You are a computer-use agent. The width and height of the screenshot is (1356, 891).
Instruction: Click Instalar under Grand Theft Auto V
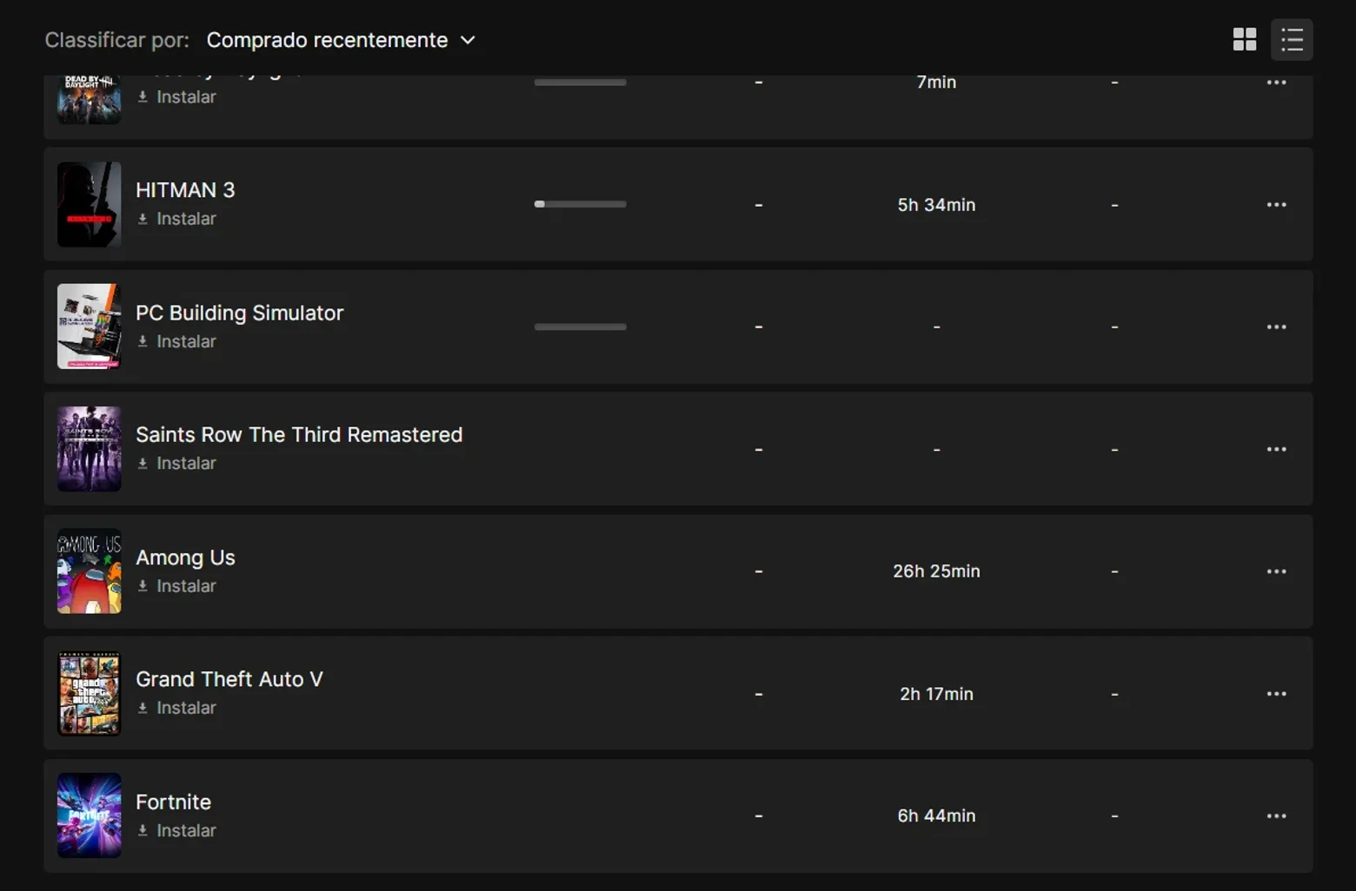point(176,708)
